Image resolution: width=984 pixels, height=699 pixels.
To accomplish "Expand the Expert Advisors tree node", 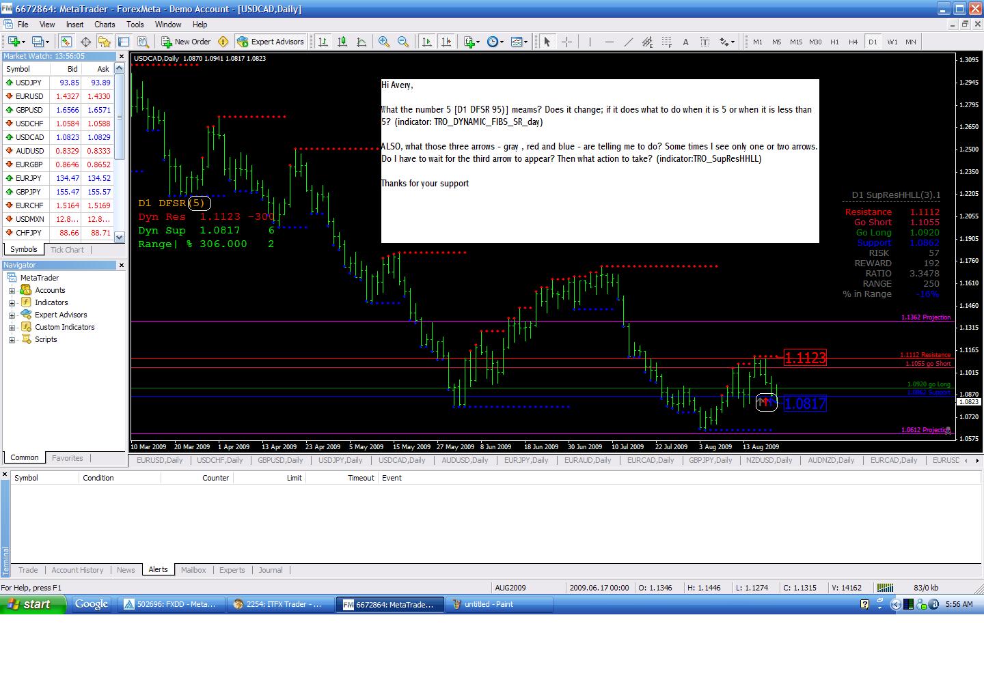I will pyautogui.click(x=12, y=315).
